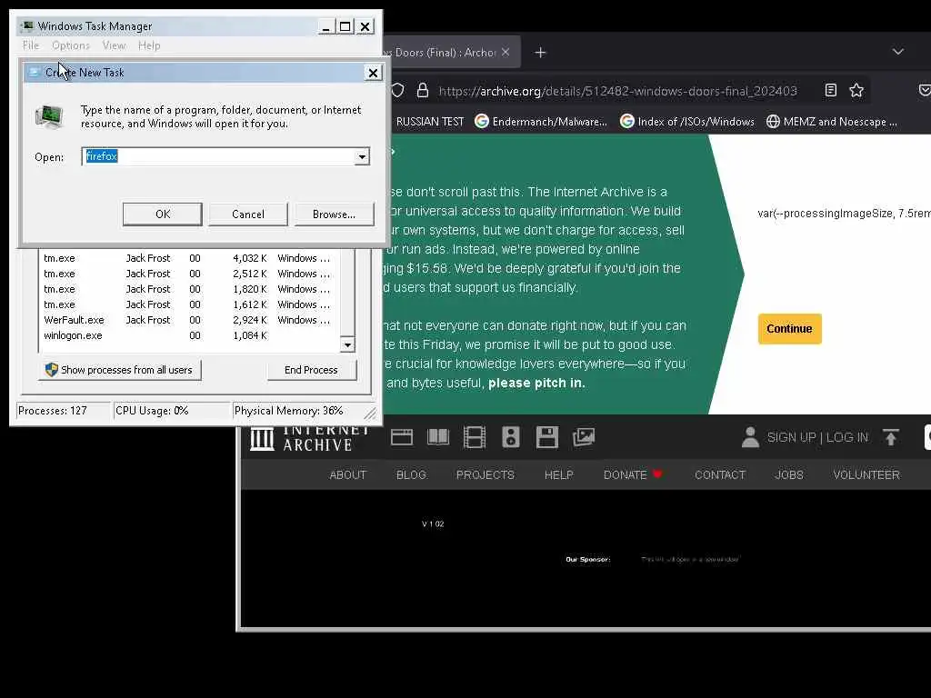Click the site security padlock icon

422,90
